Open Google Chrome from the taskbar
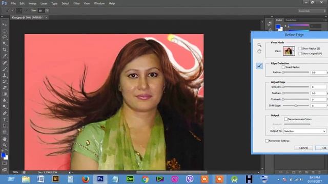 tap(145, 179)
